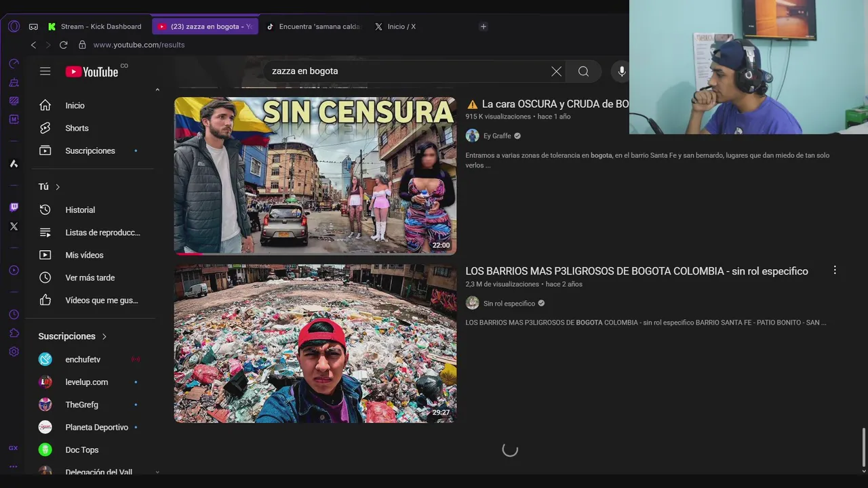Open the Player sidebar icon
The width and height of the screenshot is (868, 488).
click(14, 270)
